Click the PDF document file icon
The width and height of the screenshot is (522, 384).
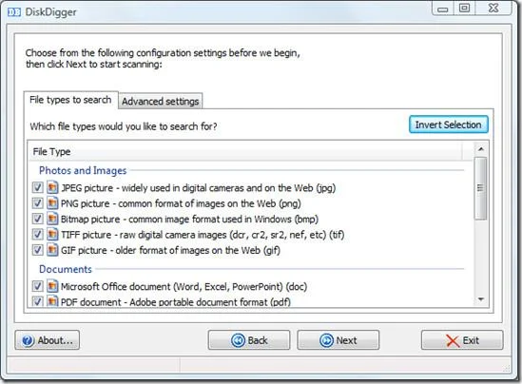coord(52,300)
